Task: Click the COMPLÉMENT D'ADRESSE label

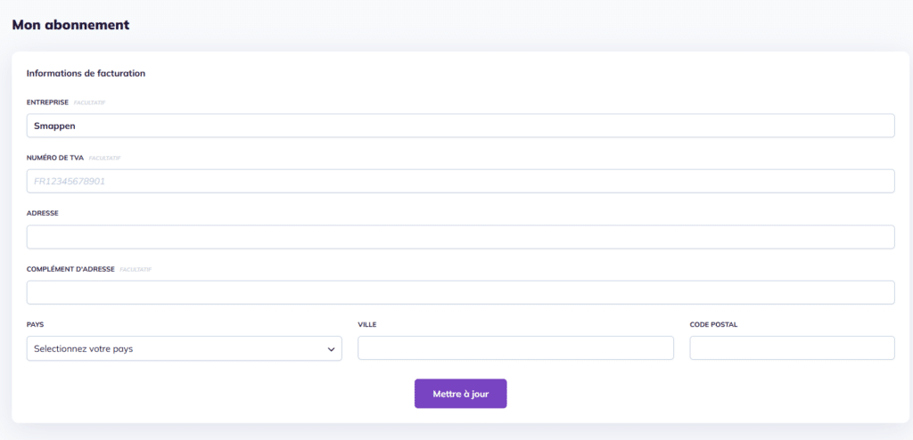Action: tap(70, 269)
